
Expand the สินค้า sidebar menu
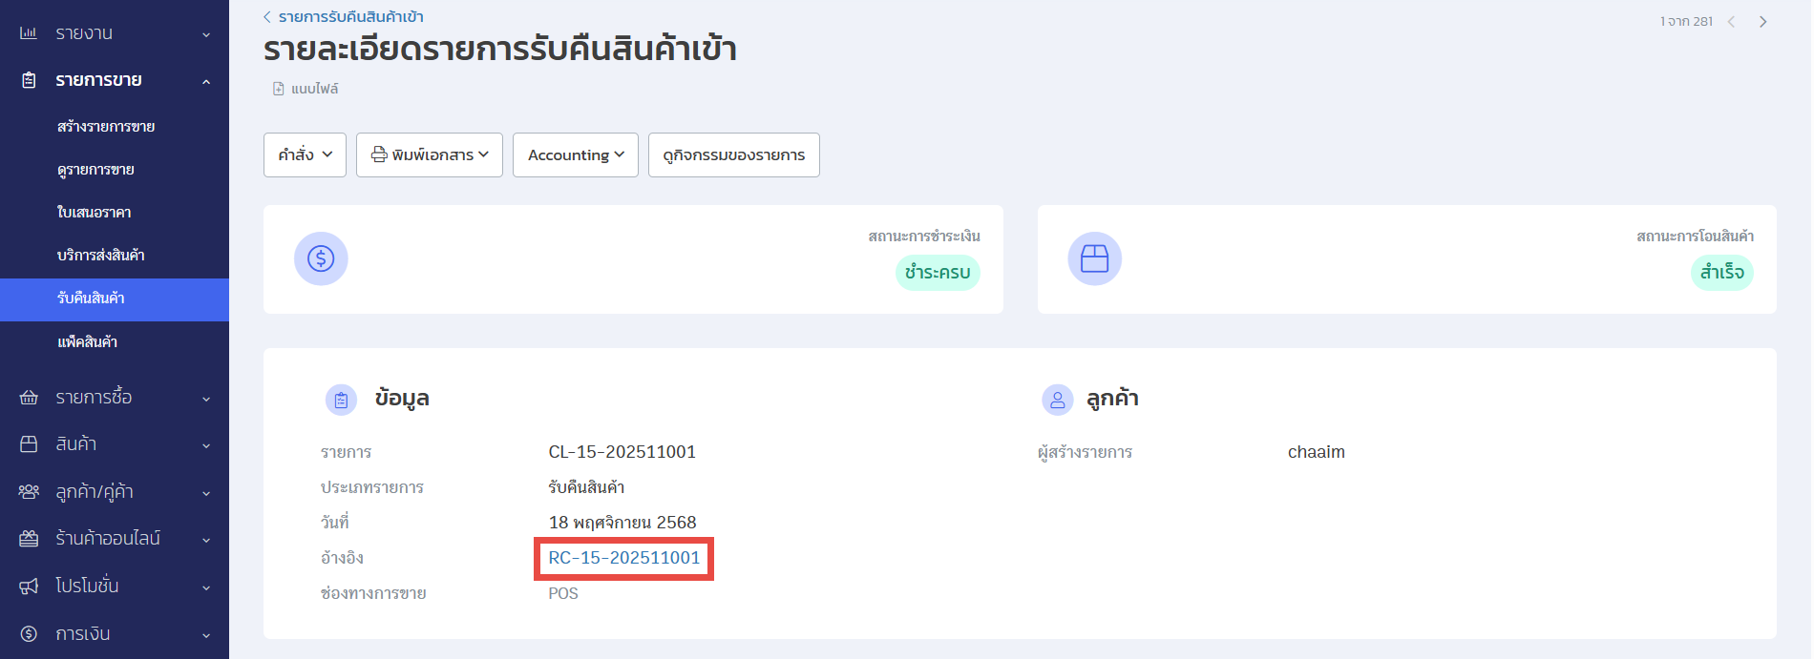(115, 444)
